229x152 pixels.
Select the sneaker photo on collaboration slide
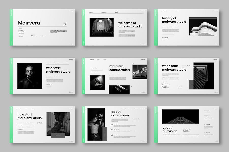[x=97, y=82]
